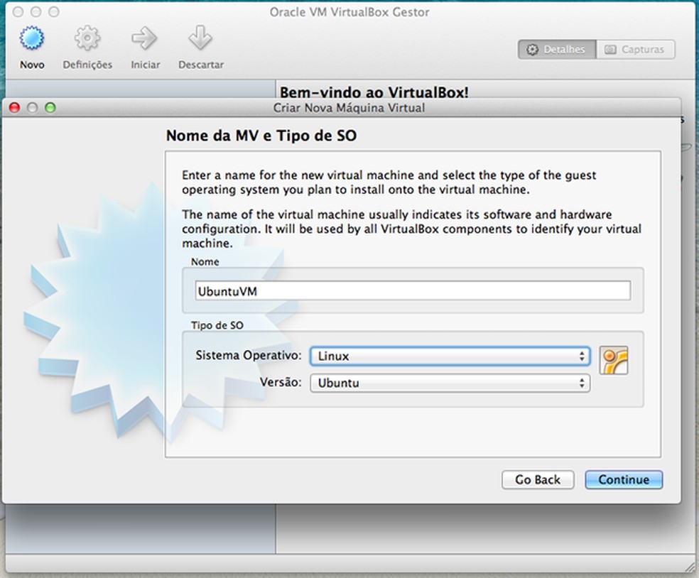Click the "Versão:" label
This screenshot has width=699, height=578.
click(281, 382)
